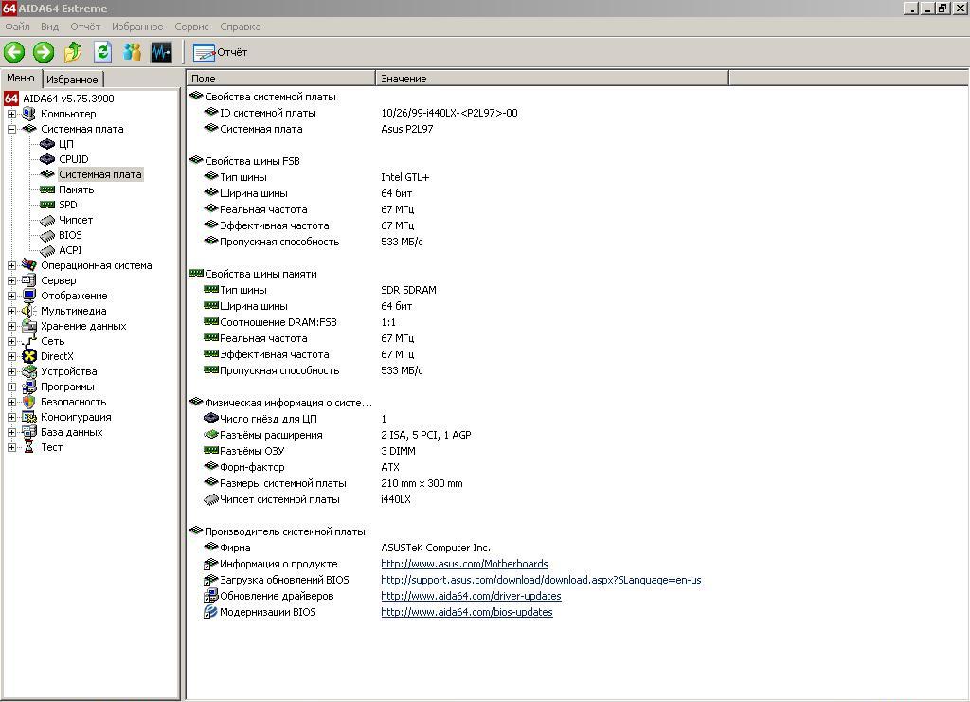Click the green Forward arrow icon
Viewport: 970px width, 702px height.
(44, 52)
